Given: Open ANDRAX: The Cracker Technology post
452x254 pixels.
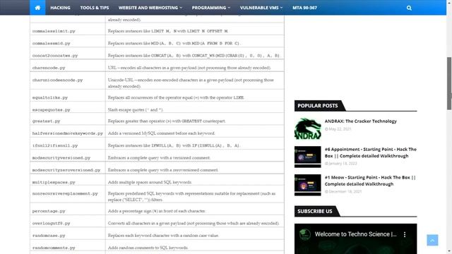Looking at the screenshot, I should click(361, 121).
